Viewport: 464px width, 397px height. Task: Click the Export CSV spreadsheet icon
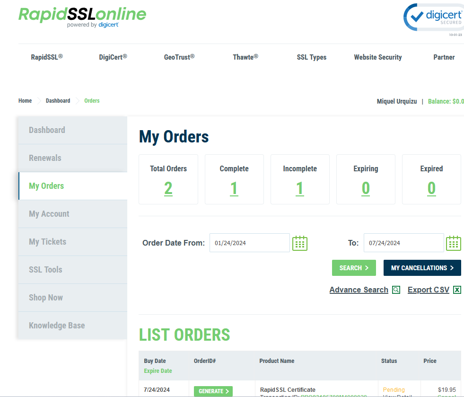(x=457, y=290)
